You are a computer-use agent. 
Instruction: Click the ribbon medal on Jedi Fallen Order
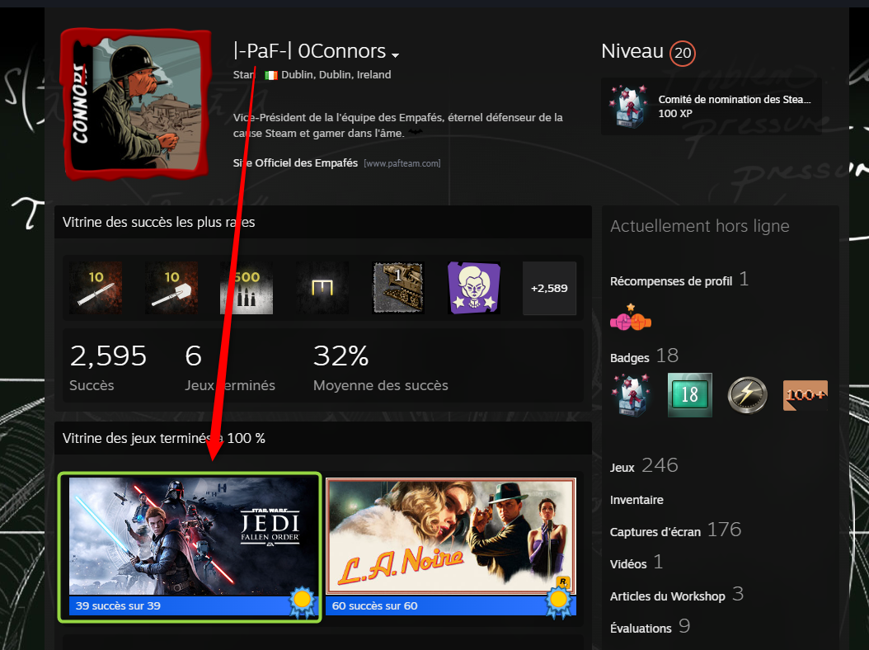[x=302, y=602]
